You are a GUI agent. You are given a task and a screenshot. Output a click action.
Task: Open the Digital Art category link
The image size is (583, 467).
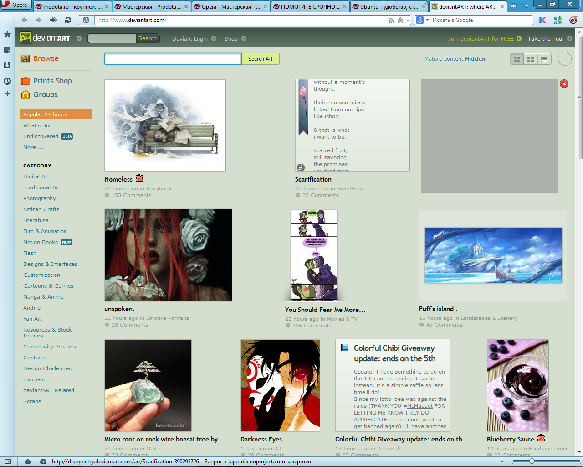[36, 176]
